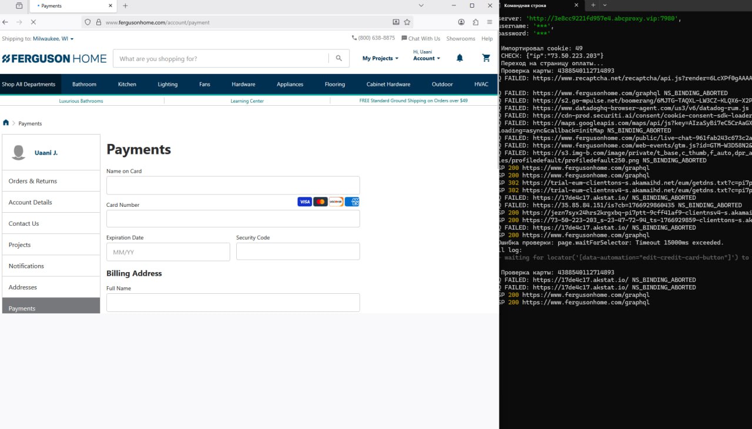Select Outdoor in the navigation bar

(x=442, y=84)
